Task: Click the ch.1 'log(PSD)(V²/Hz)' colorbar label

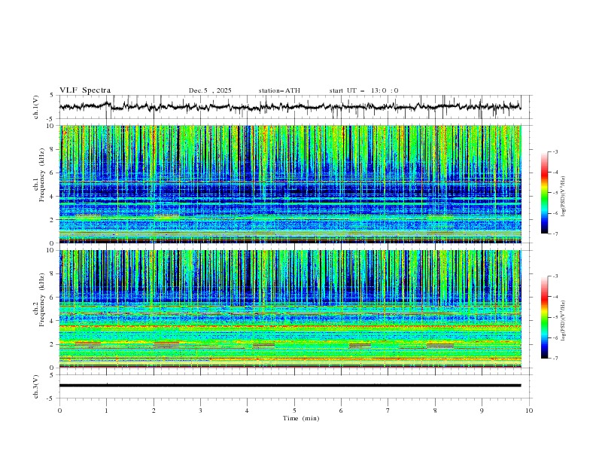Action: tap(564, 197)
